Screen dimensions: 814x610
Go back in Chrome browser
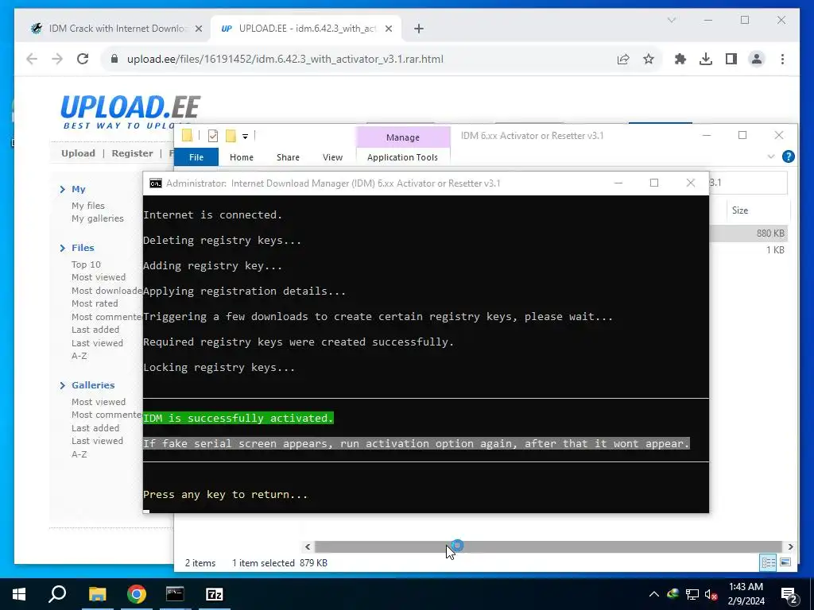point(32,59)
